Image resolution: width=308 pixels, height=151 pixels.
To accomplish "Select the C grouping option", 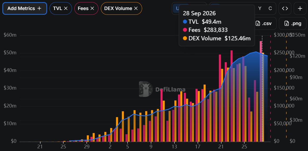I will click(270, 8).
